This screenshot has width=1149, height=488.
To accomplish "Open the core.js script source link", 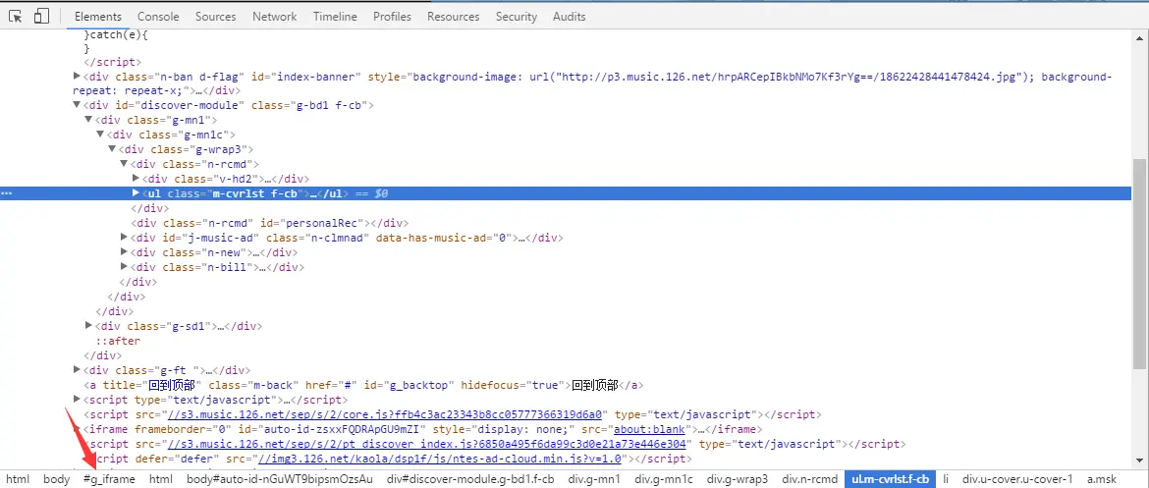I will coord(385,414).
